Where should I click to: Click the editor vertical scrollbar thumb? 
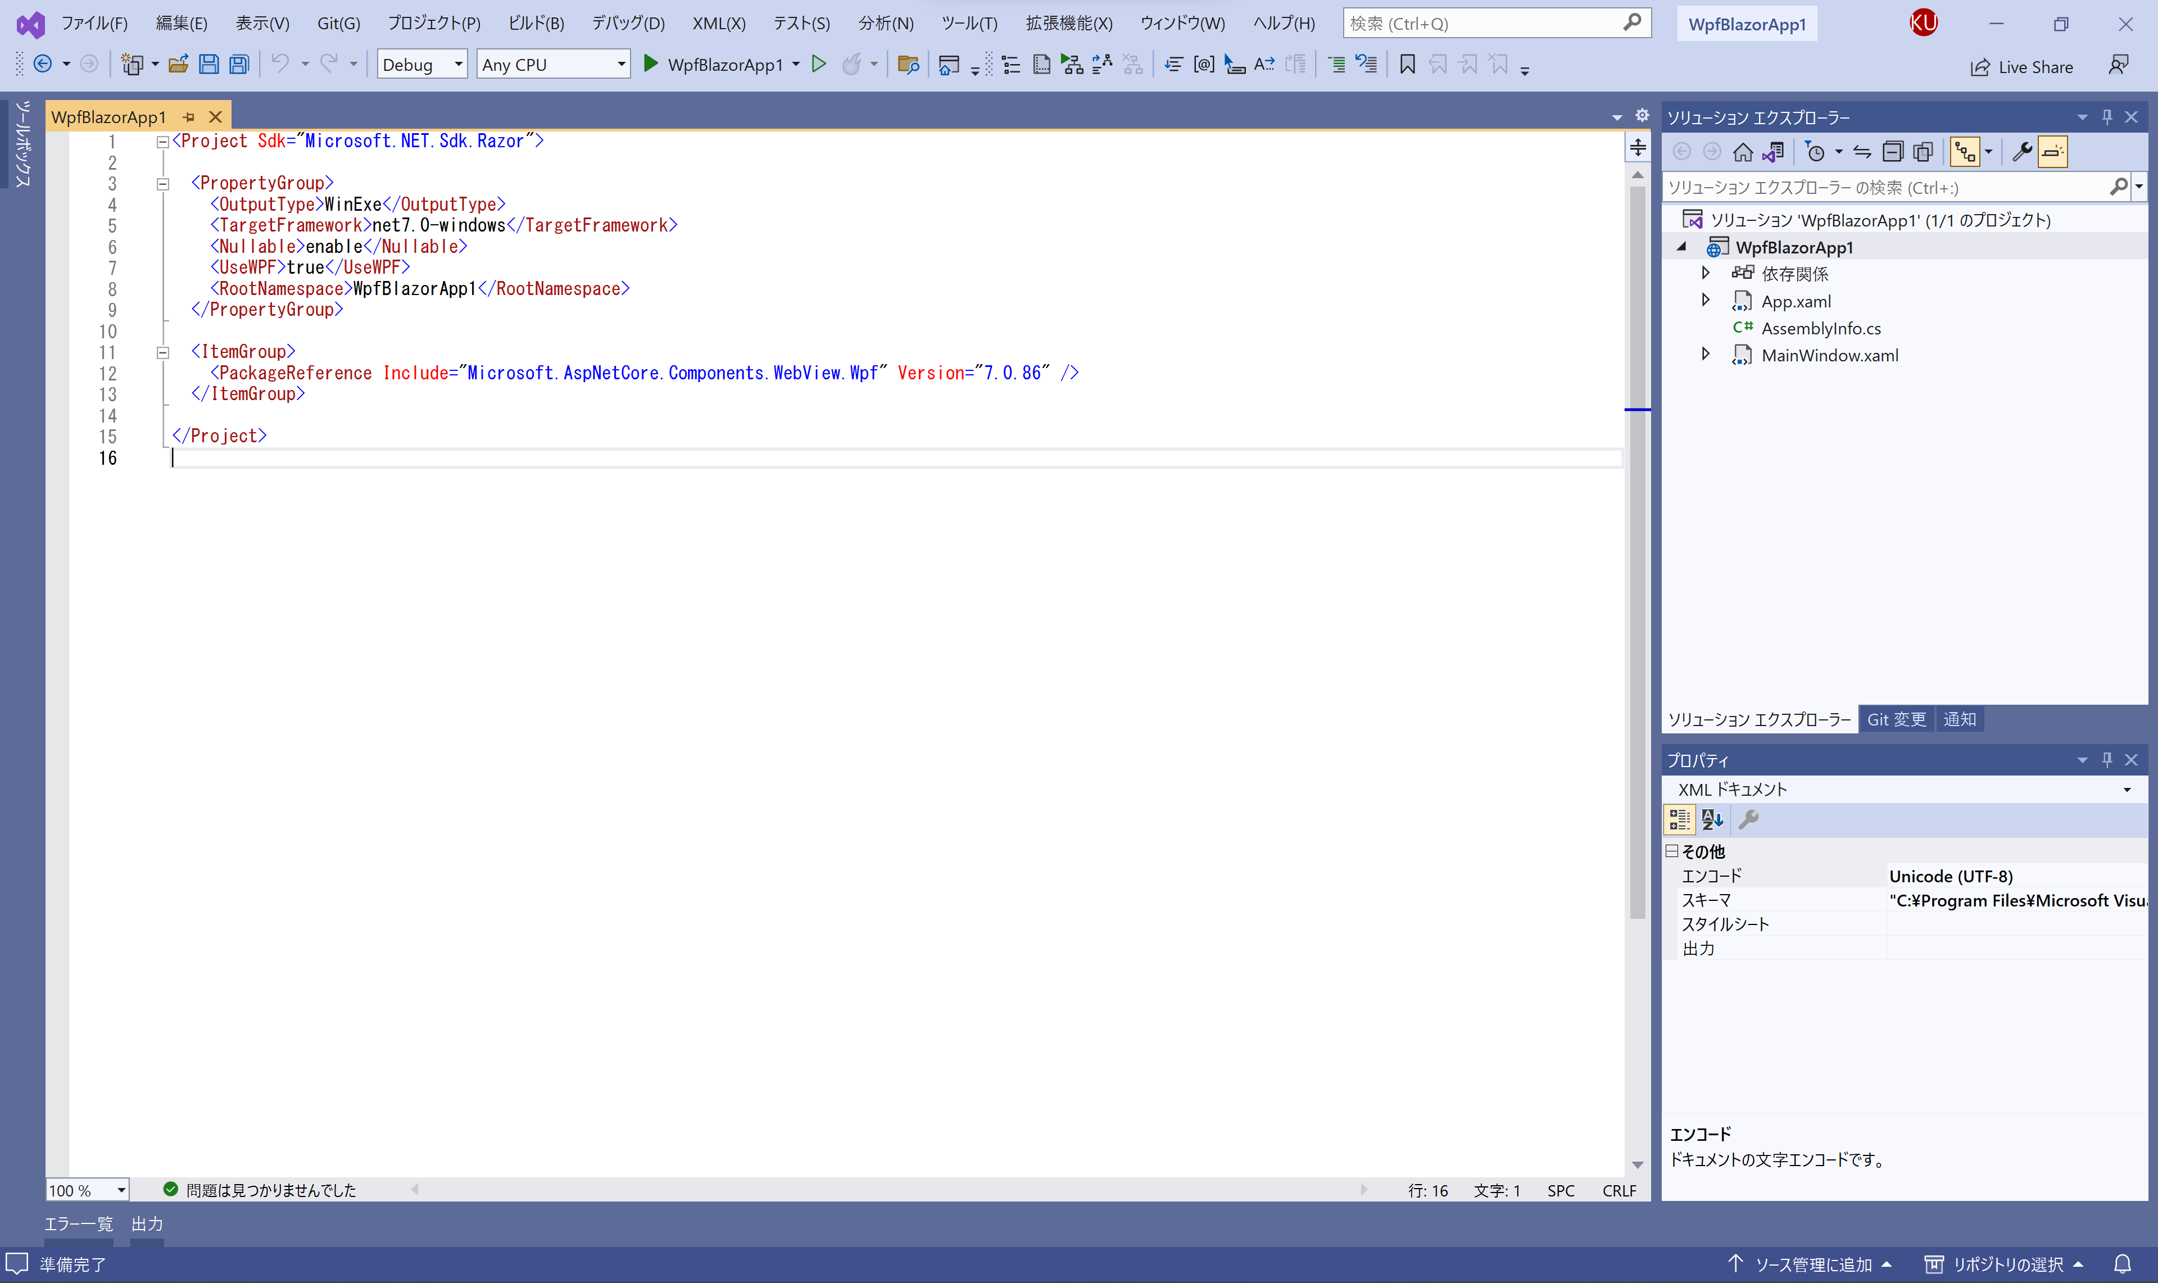point(1638,554)
